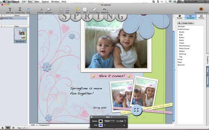The image size is (209, 130).
Task: Select the New Text tool
Action: click(10, 10)
